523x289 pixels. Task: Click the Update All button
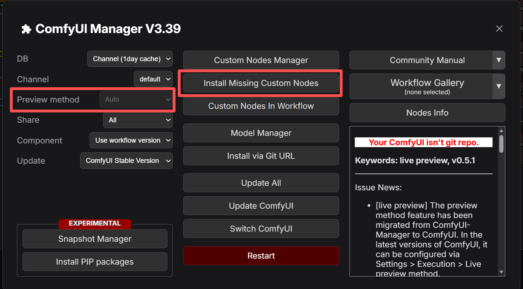point(261,183)
